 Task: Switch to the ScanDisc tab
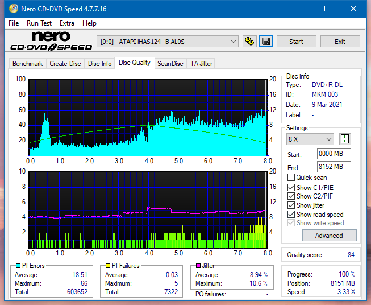pyautogui.click(x=170, y=64)
